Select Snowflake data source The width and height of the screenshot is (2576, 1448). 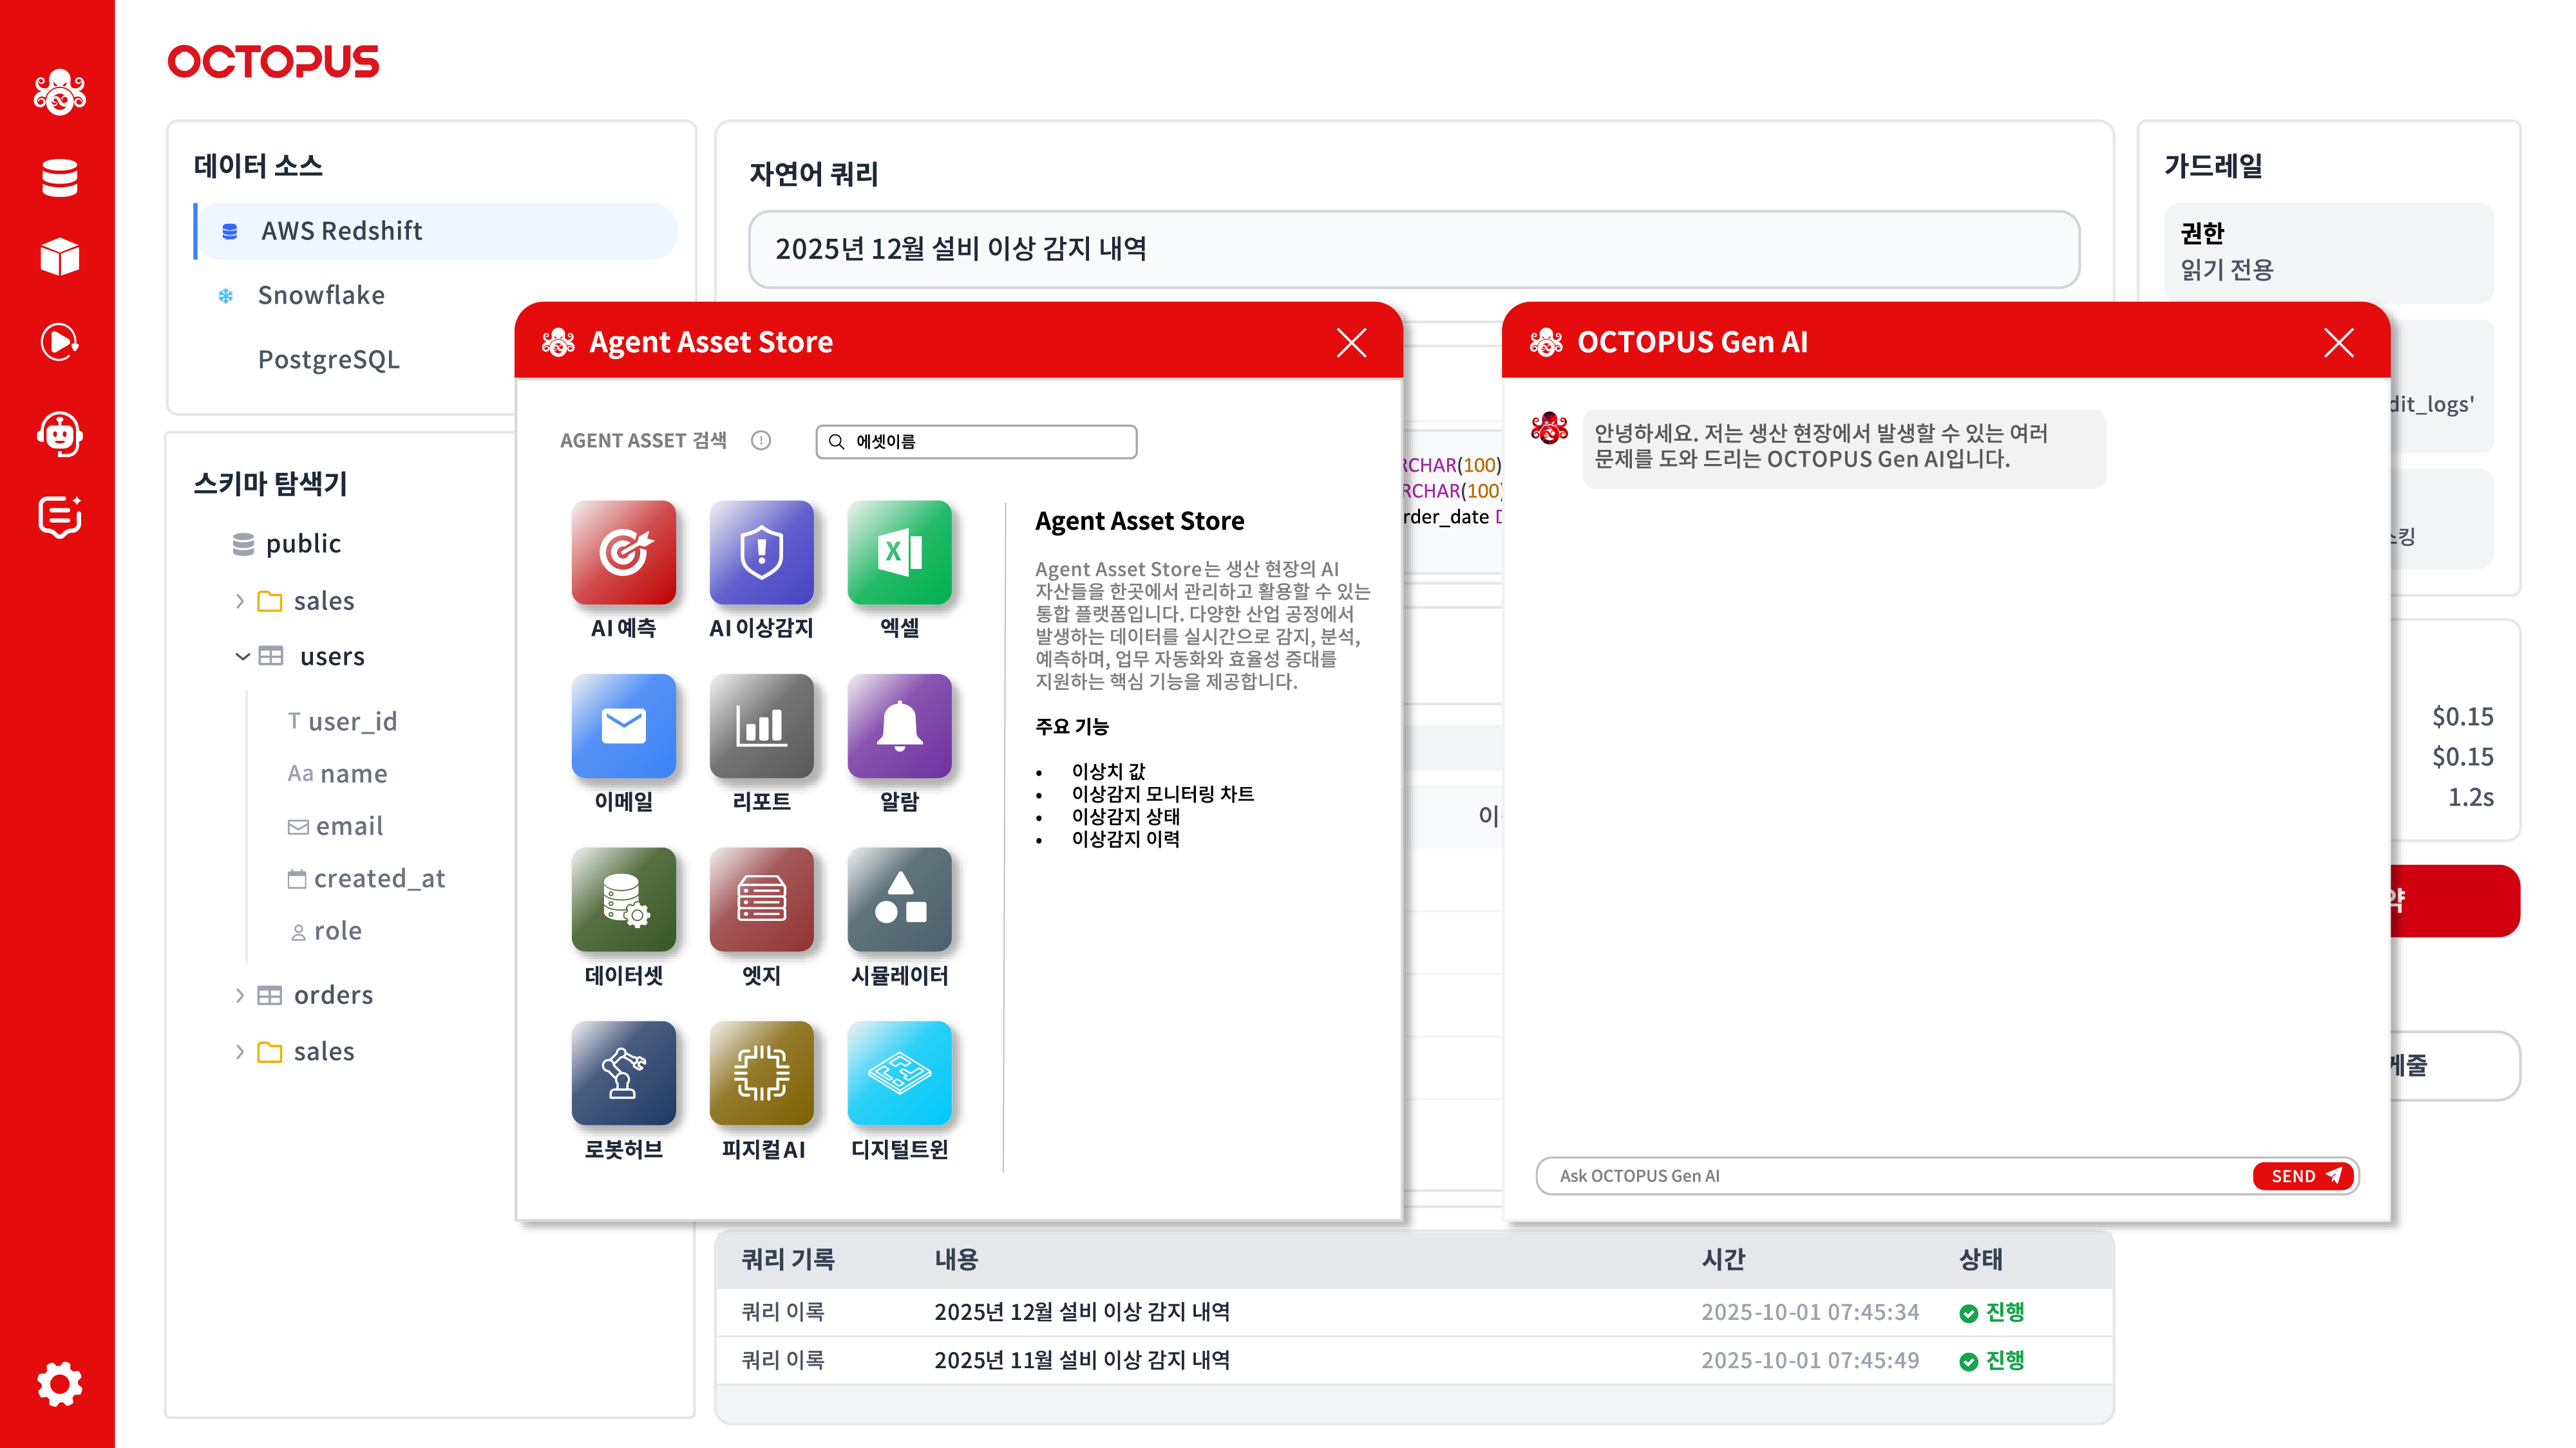pos(321,295)
